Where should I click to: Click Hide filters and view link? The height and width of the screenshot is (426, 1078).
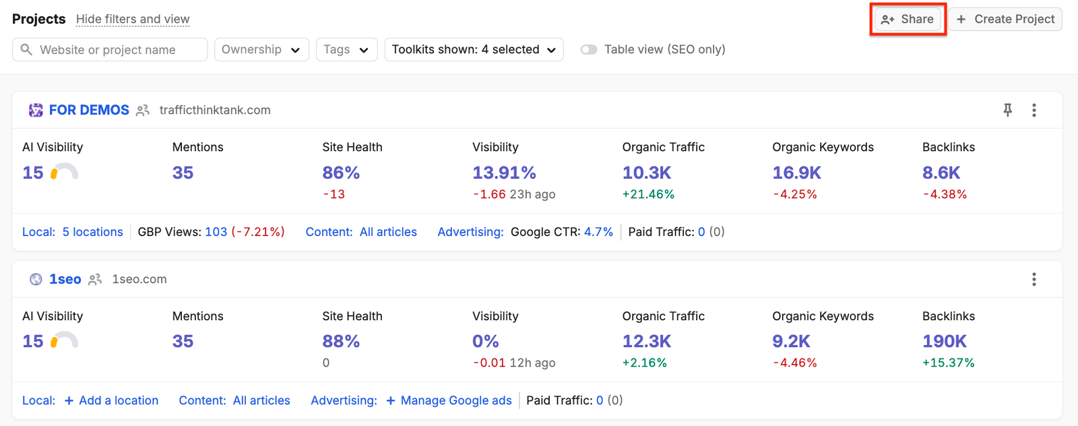(133, 19)
